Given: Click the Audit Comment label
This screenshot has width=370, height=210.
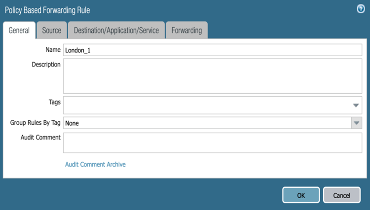Looking at the screenshot, I should [41, 137].
